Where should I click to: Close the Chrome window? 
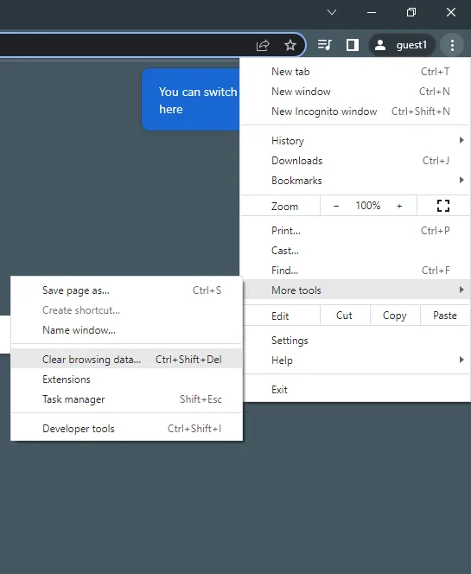451,12
